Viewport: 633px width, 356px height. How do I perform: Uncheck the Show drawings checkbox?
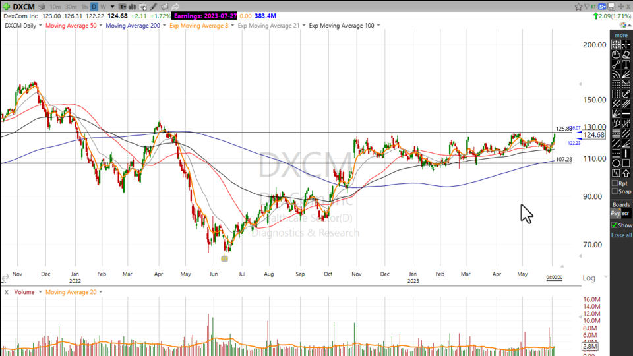tap(615, 225)
